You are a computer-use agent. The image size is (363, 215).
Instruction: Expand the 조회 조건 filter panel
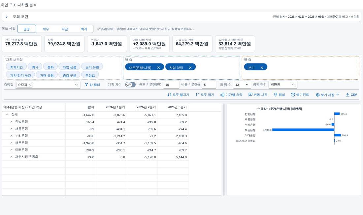[7, 17]
